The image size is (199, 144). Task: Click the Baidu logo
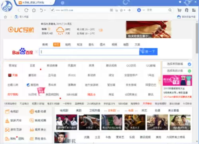coord(23,51)
